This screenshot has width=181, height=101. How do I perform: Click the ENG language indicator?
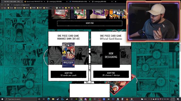tap(168, 99)
